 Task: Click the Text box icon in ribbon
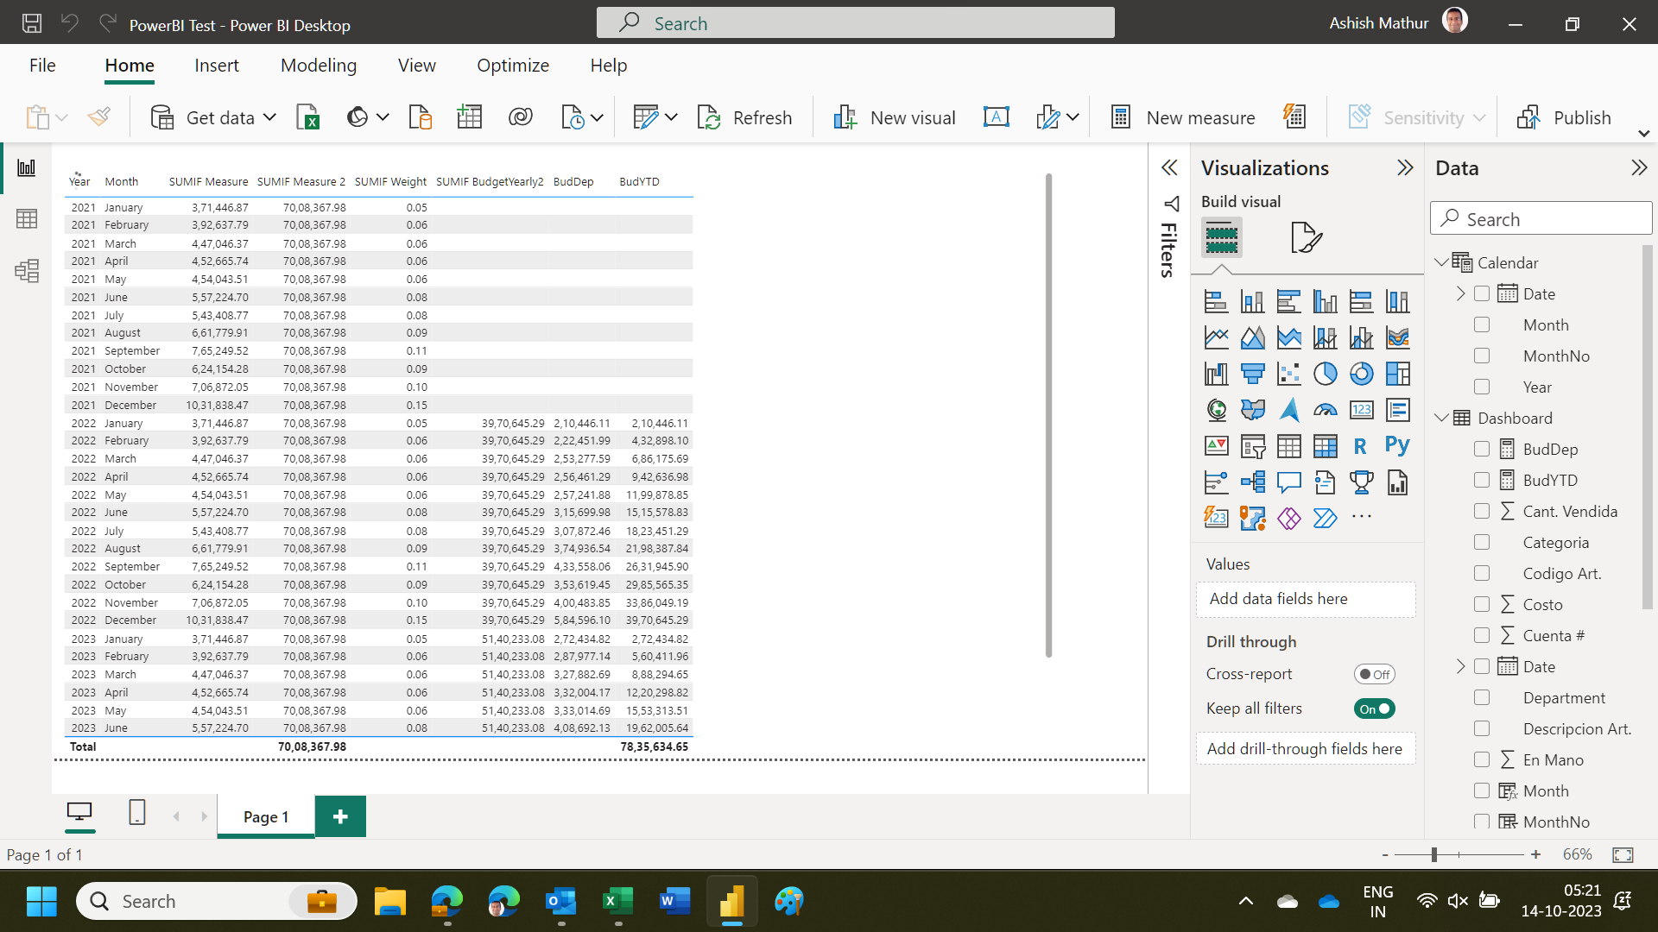996,117
